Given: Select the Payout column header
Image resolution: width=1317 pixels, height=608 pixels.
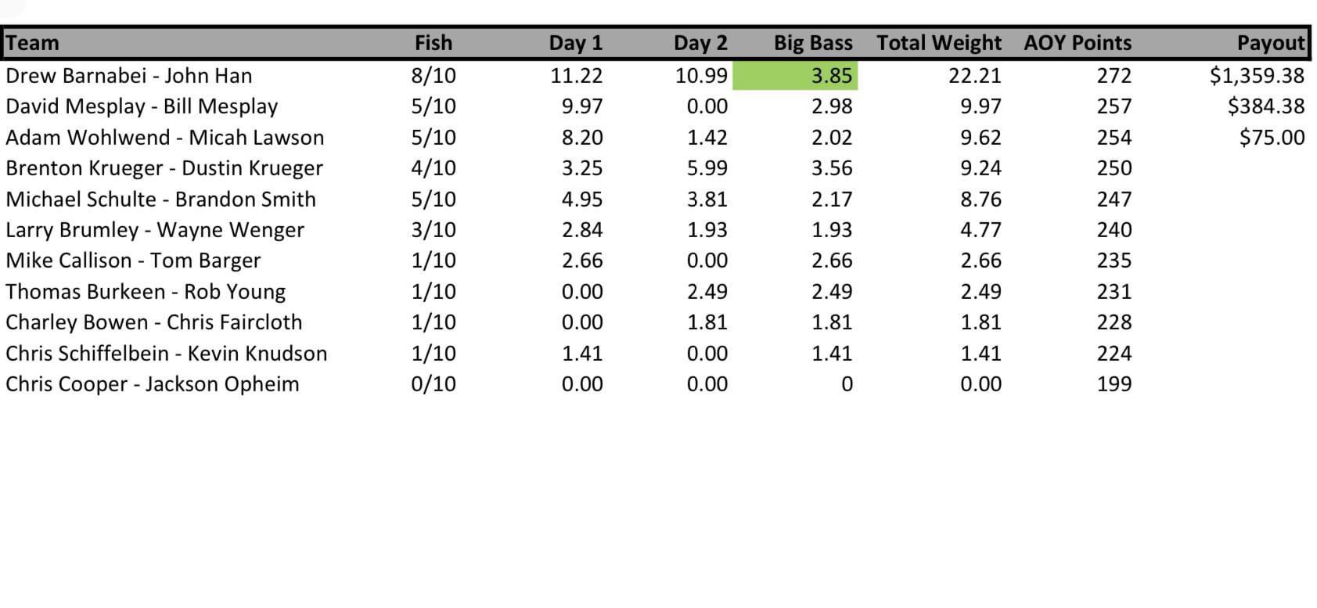Looking at the screenshot, I should click(x=1271, y=43).
